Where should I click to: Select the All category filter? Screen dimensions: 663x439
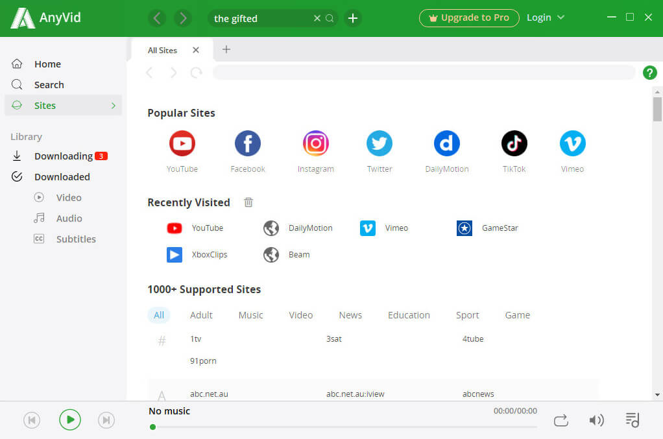pyautogui.click(x=159, y=315)
